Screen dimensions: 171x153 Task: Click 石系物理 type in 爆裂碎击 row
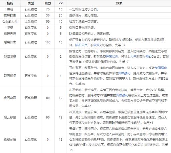[31, 42]
